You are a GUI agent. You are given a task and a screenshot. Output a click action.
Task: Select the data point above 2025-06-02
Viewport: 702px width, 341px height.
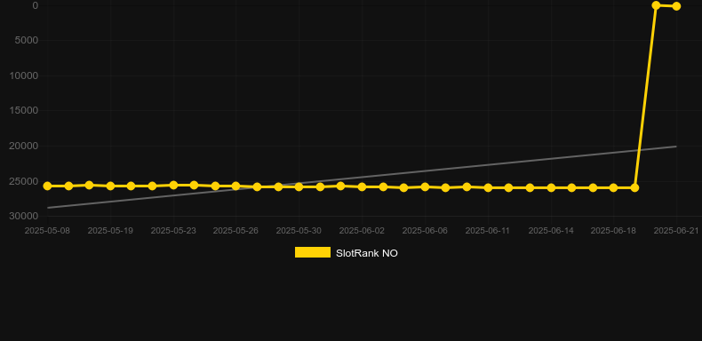tap(363, 186)
